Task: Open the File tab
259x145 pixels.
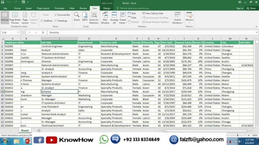Action: click(5, 8)
